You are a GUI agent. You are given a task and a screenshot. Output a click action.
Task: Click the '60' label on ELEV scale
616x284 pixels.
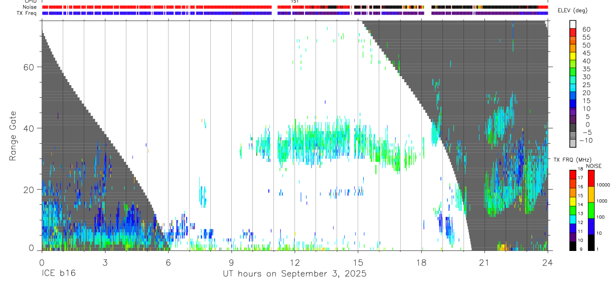(x=586, y=29)
